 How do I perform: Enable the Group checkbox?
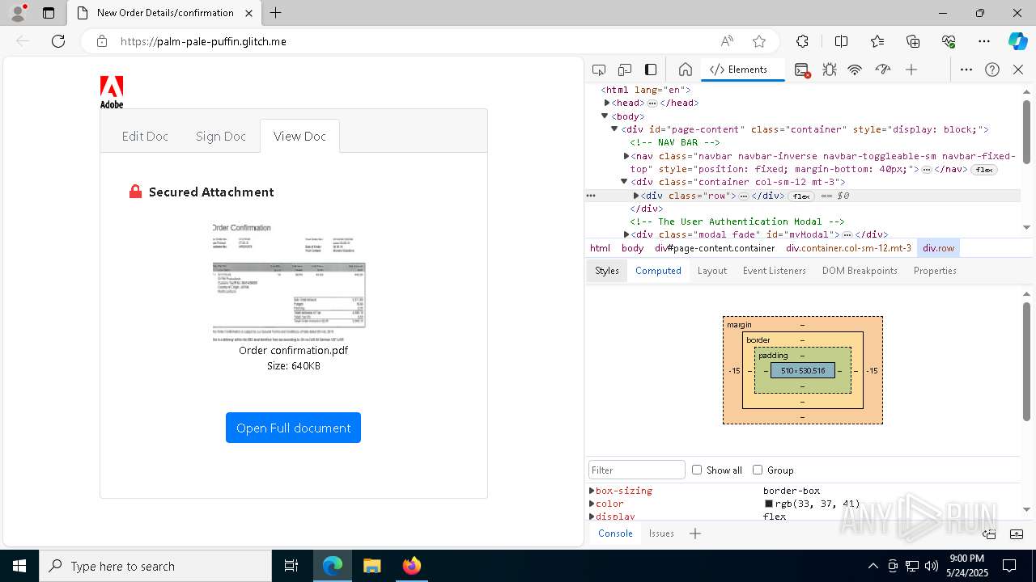758,470
